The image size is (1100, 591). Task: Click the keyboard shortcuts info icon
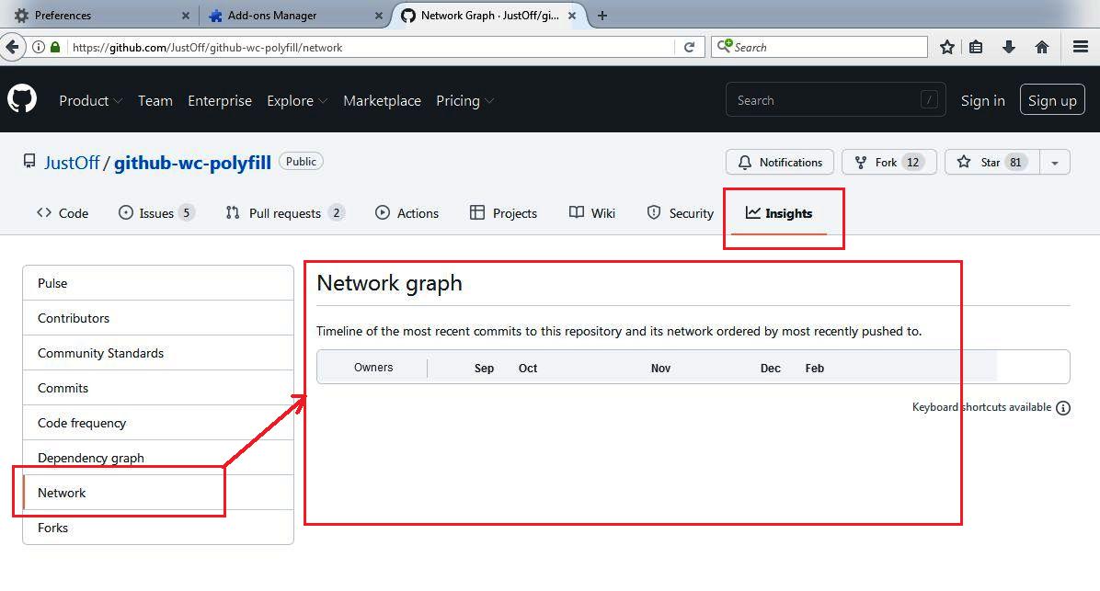pos(1063,408)
